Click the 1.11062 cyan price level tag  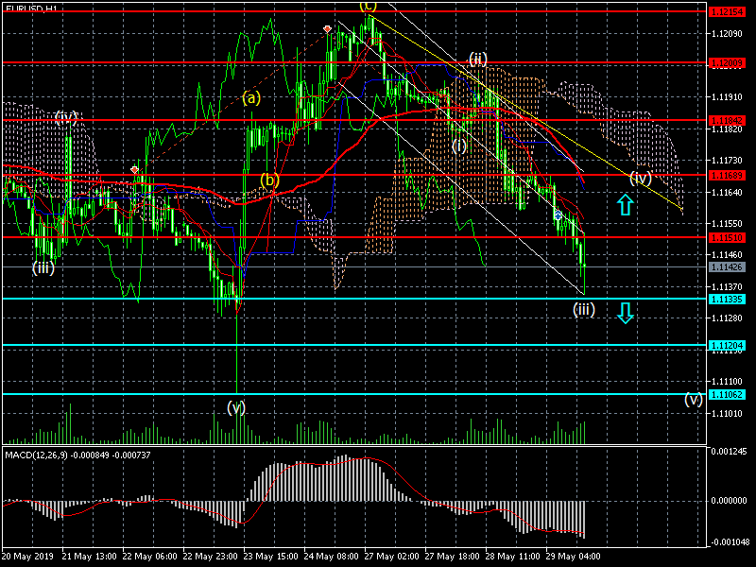point(730,394)
